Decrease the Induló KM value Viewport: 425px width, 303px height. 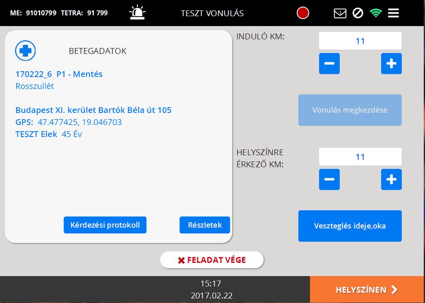(329, 64)
